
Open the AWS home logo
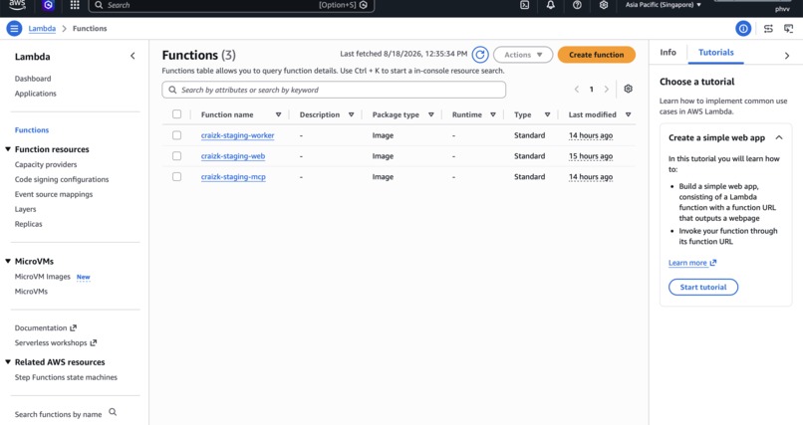(17, 5)
